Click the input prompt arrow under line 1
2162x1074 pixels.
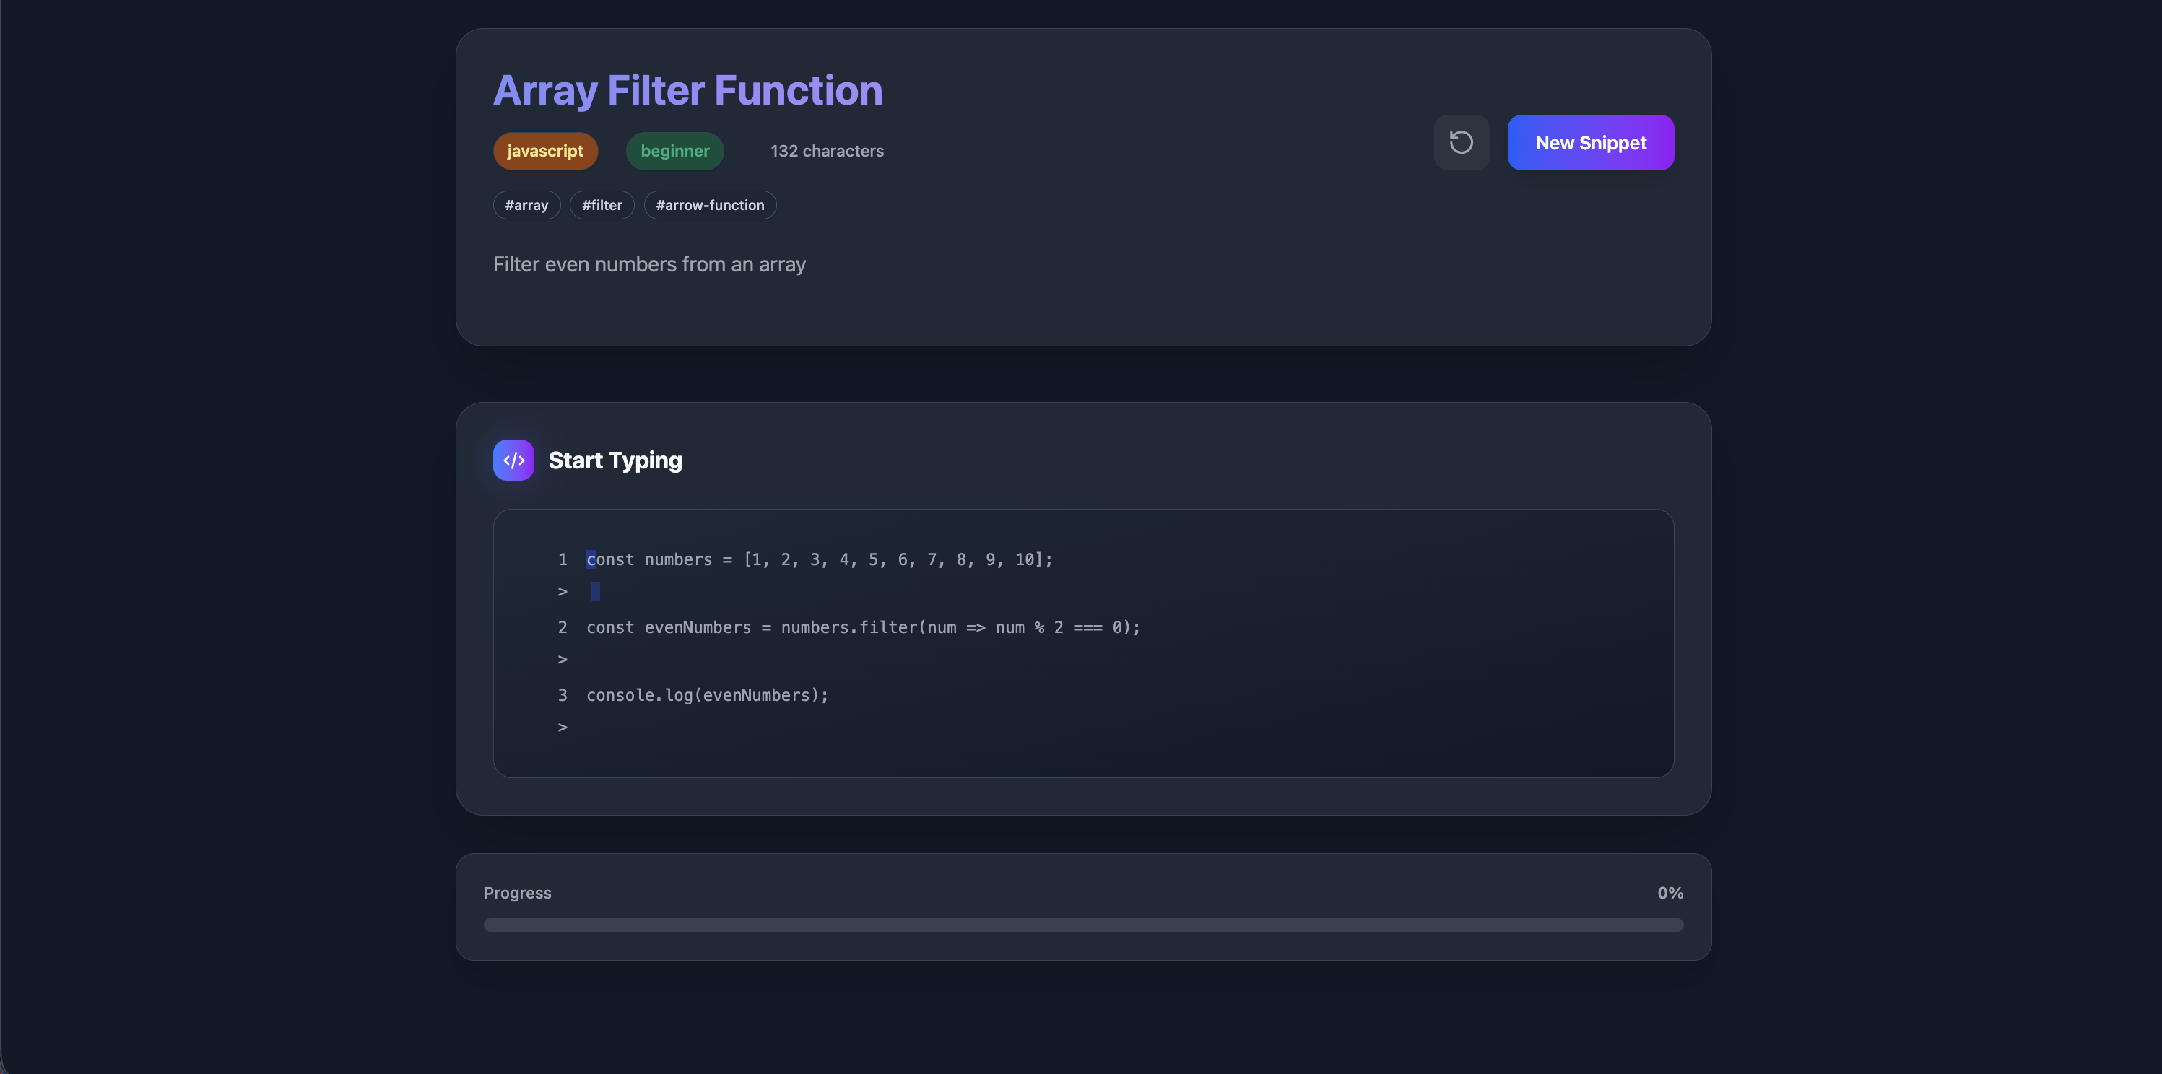pyautogui.click(x=563, y=592)
